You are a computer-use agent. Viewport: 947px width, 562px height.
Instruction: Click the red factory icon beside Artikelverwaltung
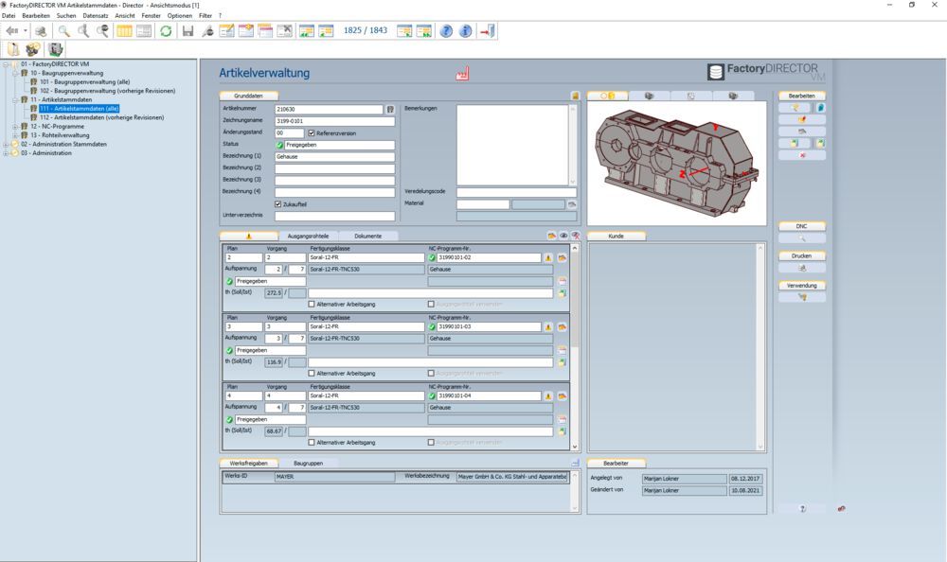coord(462,74)
